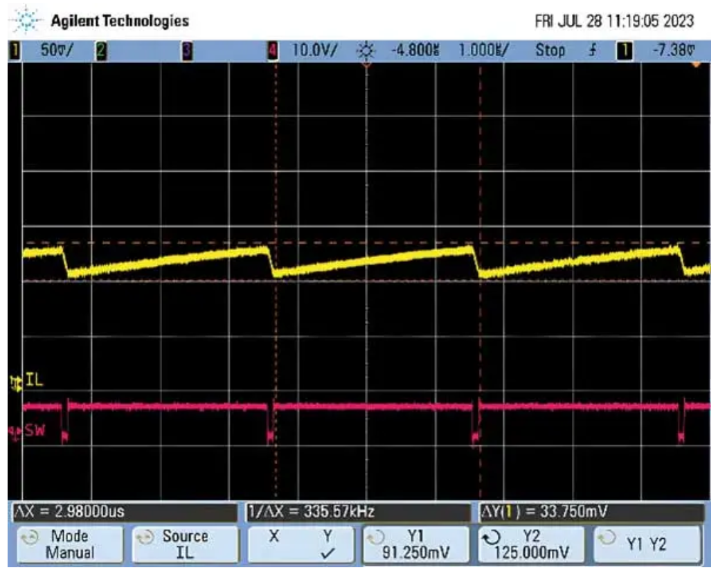718x570 pixels.
Task: Click the -4.800 delay value
Action: tap(415, 50)
